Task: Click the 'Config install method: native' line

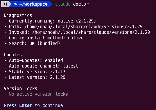Action: click(x=46, y=38)
